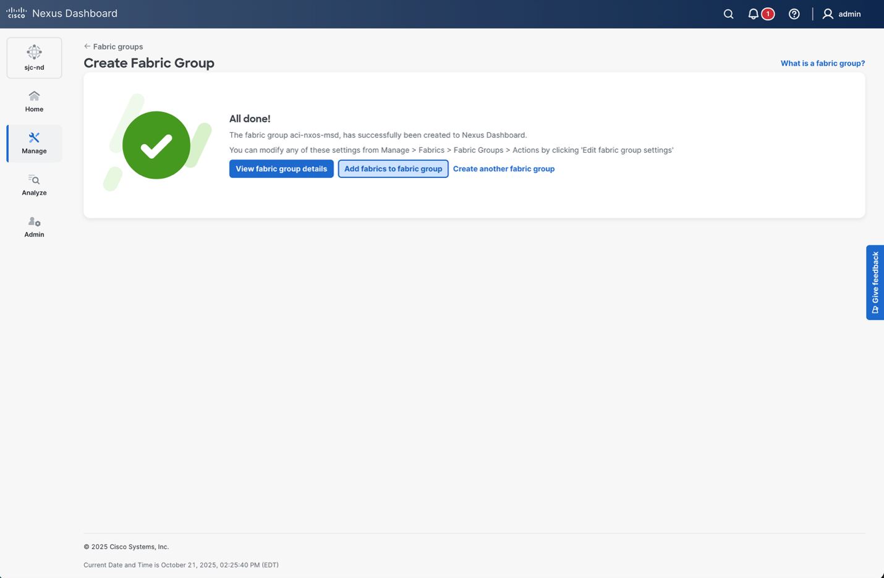Viewport: 884px width, 578px height.
Task: Go to Home in sidebar
Action: tap(34, 101)
